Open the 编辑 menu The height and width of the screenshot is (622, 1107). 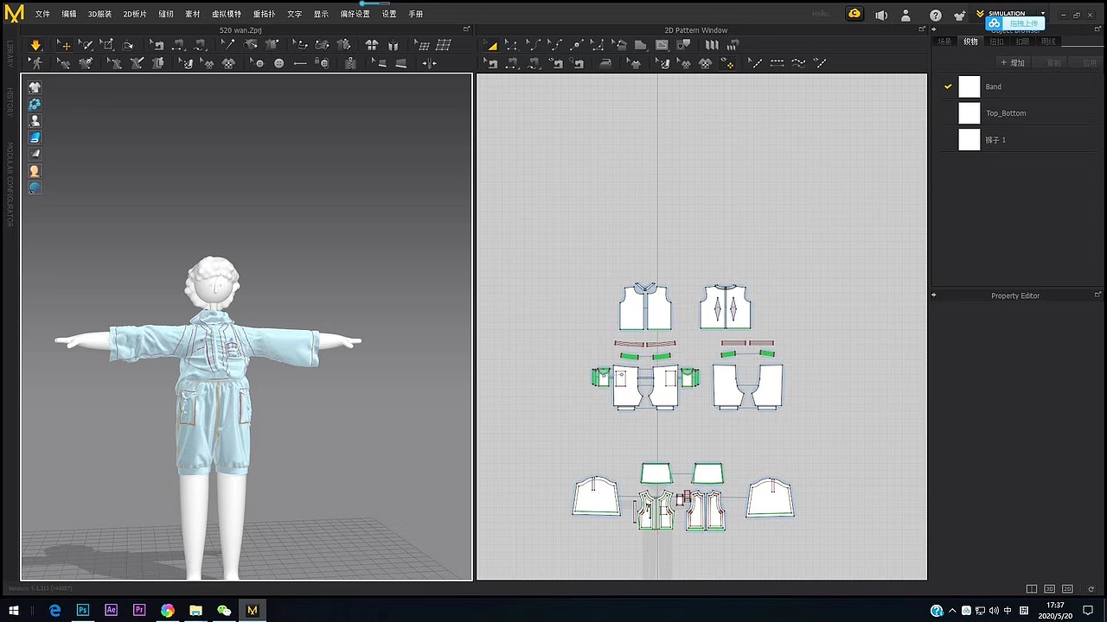click(69, 14)
